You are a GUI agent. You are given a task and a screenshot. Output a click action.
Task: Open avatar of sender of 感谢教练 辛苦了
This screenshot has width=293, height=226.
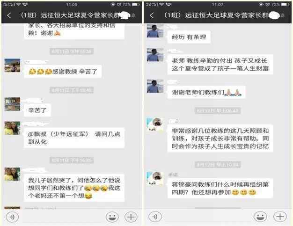click(12, 66)
